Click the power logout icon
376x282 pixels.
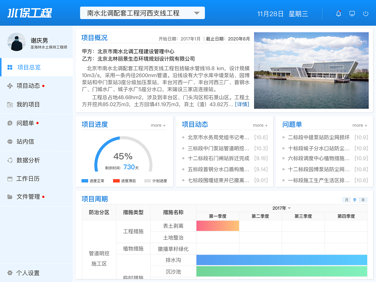pos(366,14)
